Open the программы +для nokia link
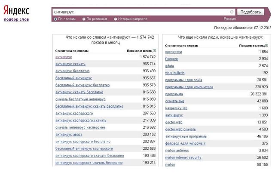This screenshot has height=173, width=275. [x=183, y=80]
